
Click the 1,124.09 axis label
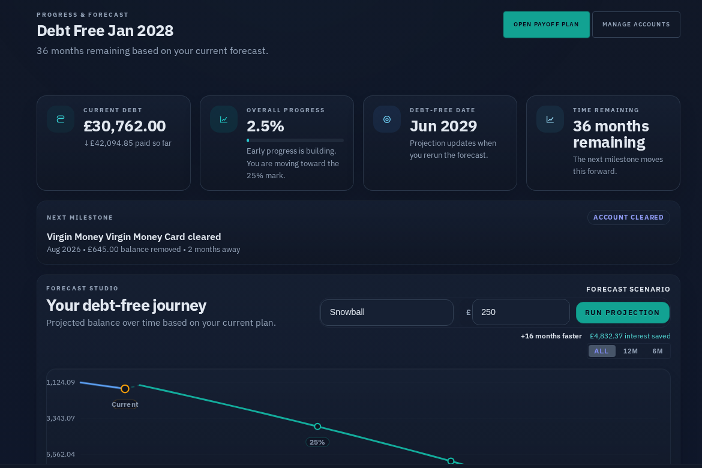[61, 382]
